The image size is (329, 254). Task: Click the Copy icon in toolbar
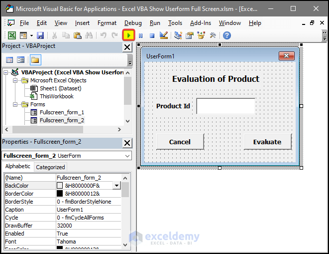[x=66, y=35]
